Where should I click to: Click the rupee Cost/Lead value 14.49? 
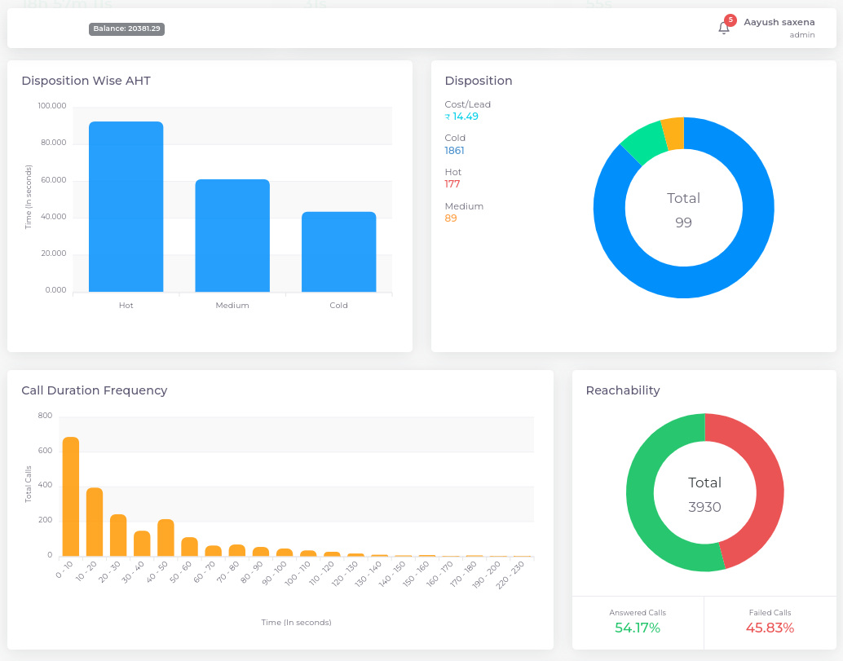(461, 116)
